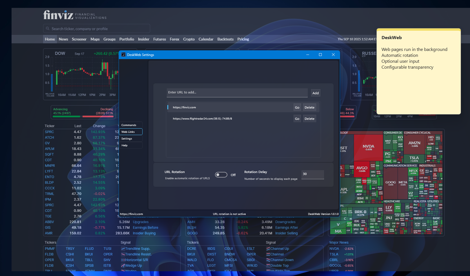Click Add URL button

[x=316, y=93]
